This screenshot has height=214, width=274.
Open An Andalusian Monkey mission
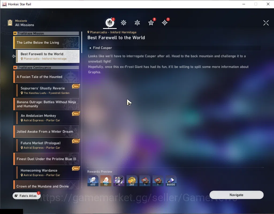pos(48,118)
